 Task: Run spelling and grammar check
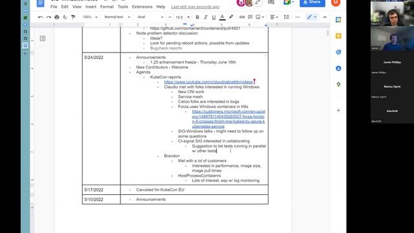[65, 17]
